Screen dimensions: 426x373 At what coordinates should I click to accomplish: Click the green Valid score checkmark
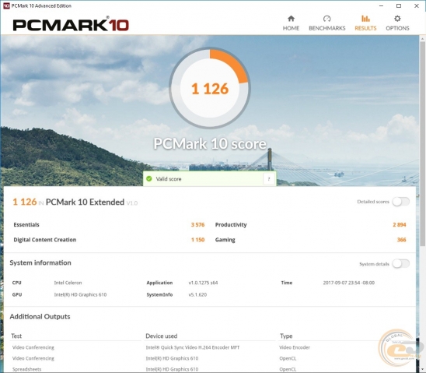tap(149, 179)
